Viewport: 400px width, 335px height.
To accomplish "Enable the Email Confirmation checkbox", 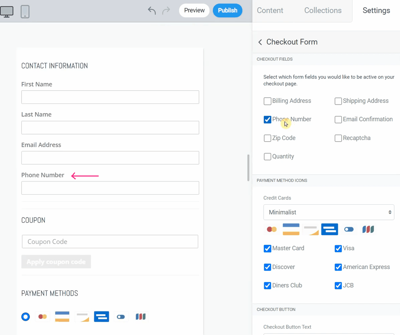I will tap(338, 120).
